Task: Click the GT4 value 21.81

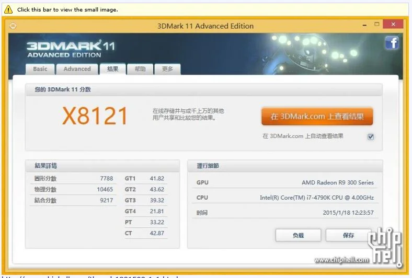Action: tap(157, 211)
